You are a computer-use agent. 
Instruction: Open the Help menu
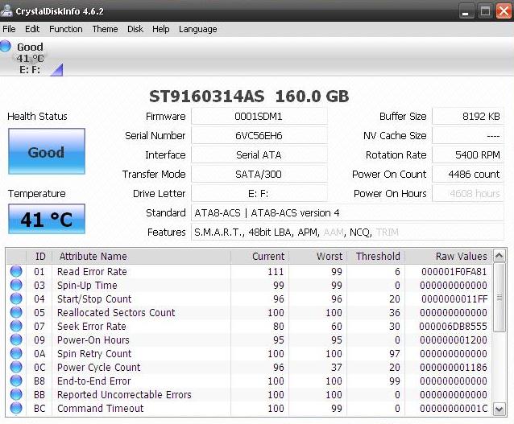pyautogui.click(x=161, y=29)
